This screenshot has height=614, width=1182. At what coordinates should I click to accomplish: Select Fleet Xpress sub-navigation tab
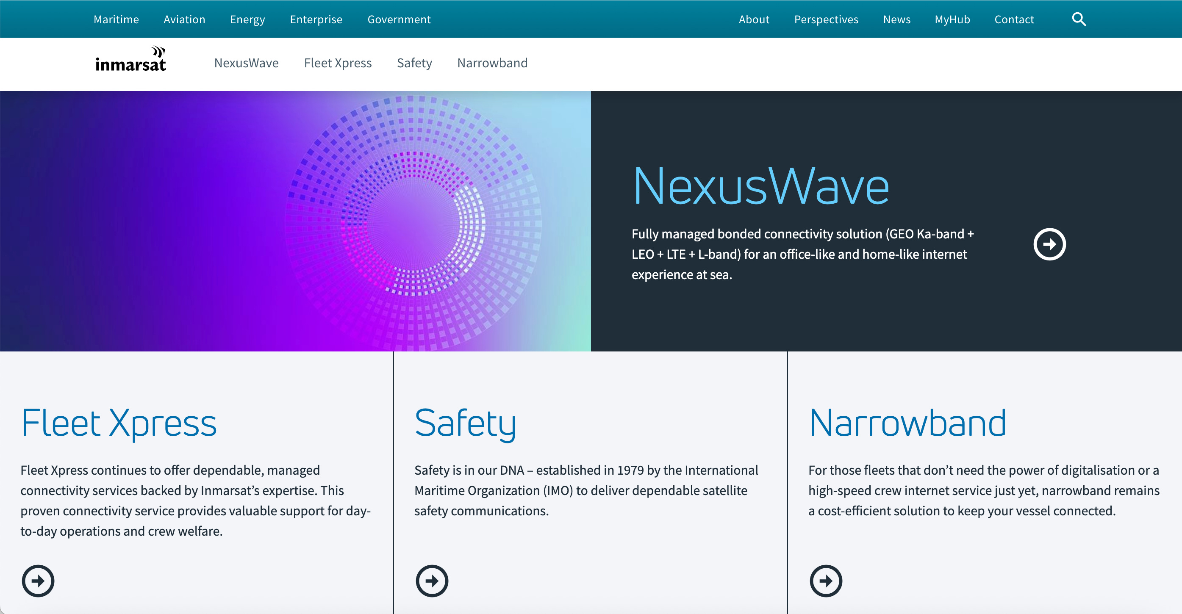click(x=338, y=63)
